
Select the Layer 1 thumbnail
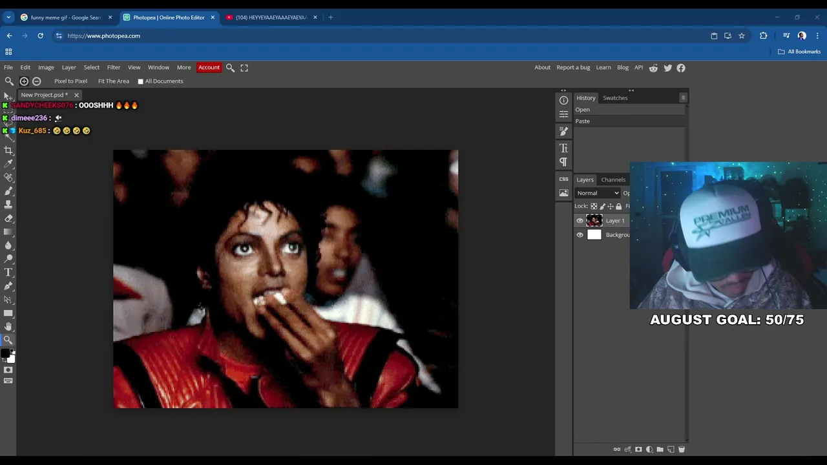click(x=594, y=221)
